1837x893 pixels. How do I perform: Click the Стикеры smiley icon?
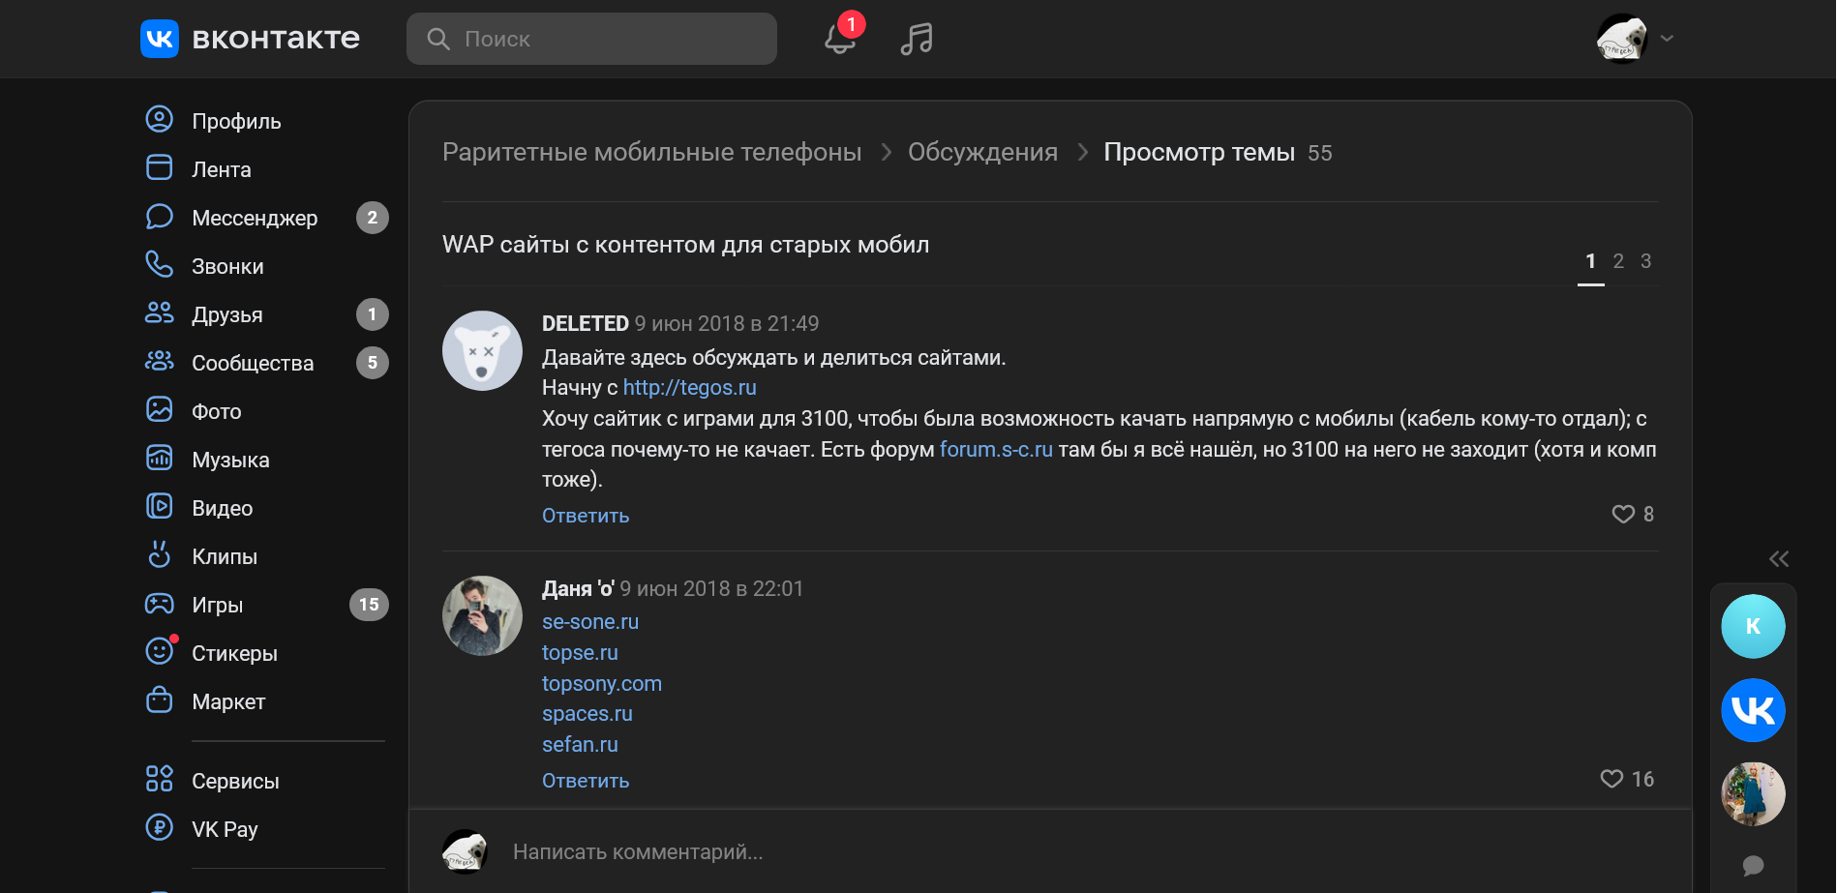click(159, 652)
